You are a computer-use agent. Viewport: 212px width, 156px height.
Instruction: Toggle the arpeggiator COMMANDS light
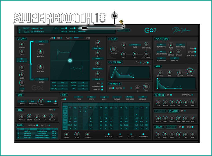tap(143, 134)
